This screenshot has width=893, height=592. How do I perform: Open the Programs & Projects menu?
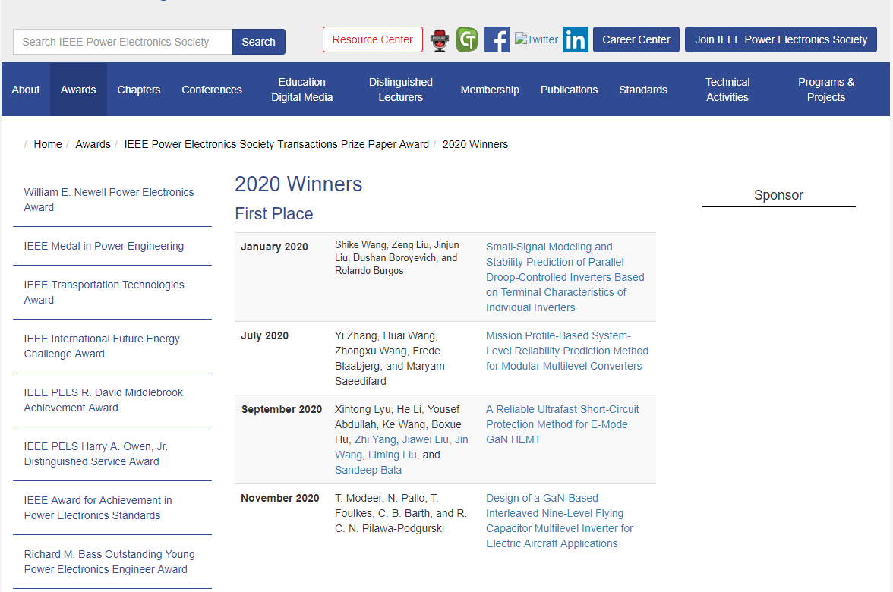(x=826, y=90)
